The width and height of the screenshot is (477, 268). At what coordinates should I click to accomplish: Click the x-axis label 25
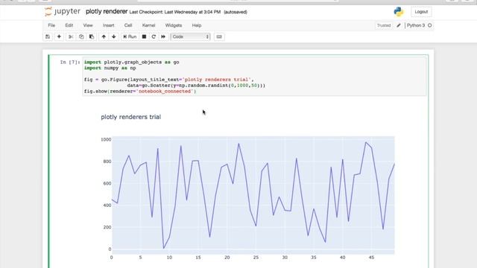256,258
